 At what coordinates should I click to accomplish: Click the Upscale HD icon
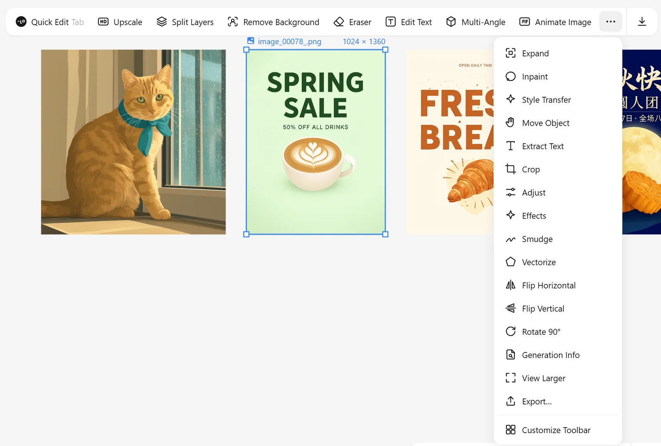(x=103, y=21)
